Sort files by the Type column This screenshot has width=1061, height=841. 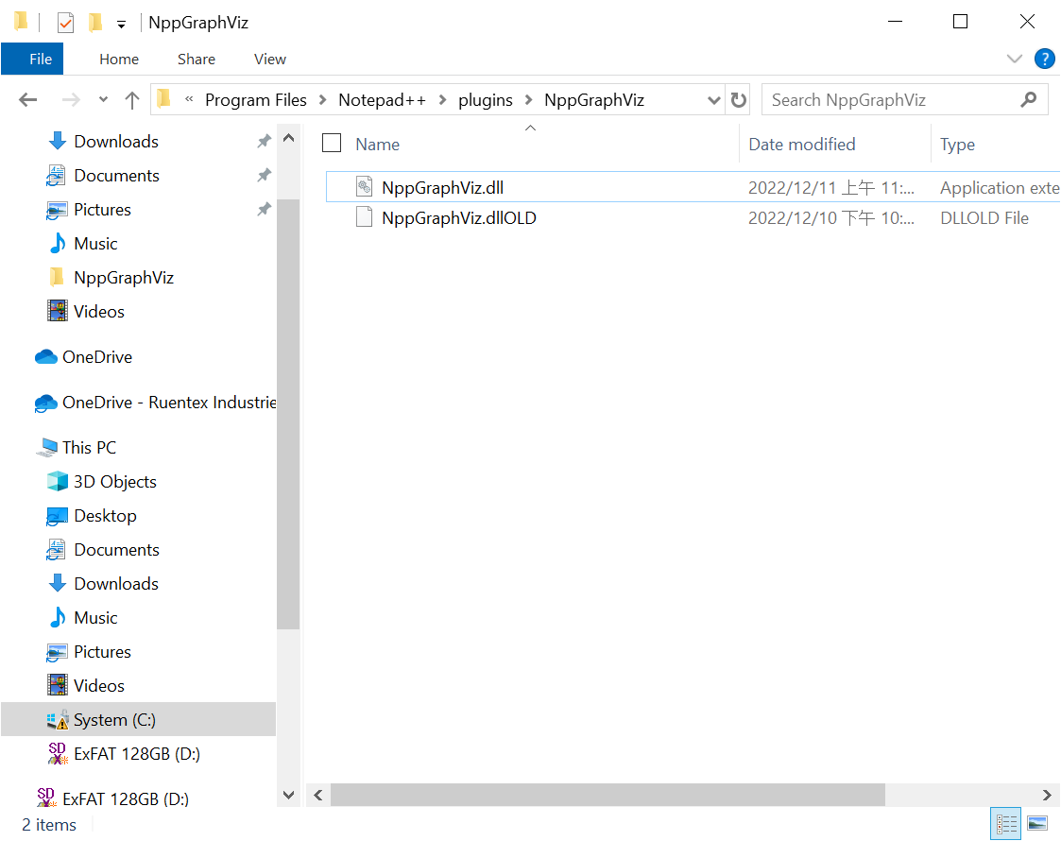pyautogui.click(x=957, y=145)
